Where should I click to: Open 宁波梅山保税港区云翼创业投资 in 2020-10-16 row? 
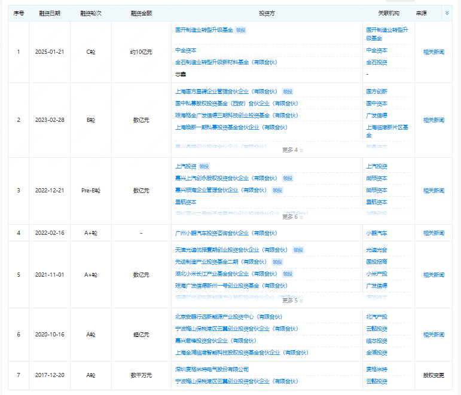pyautogui.click(x=237, y=329)
